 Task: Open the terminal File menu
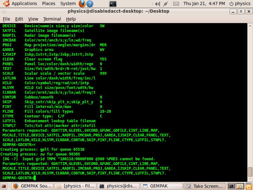coord(6,19)
